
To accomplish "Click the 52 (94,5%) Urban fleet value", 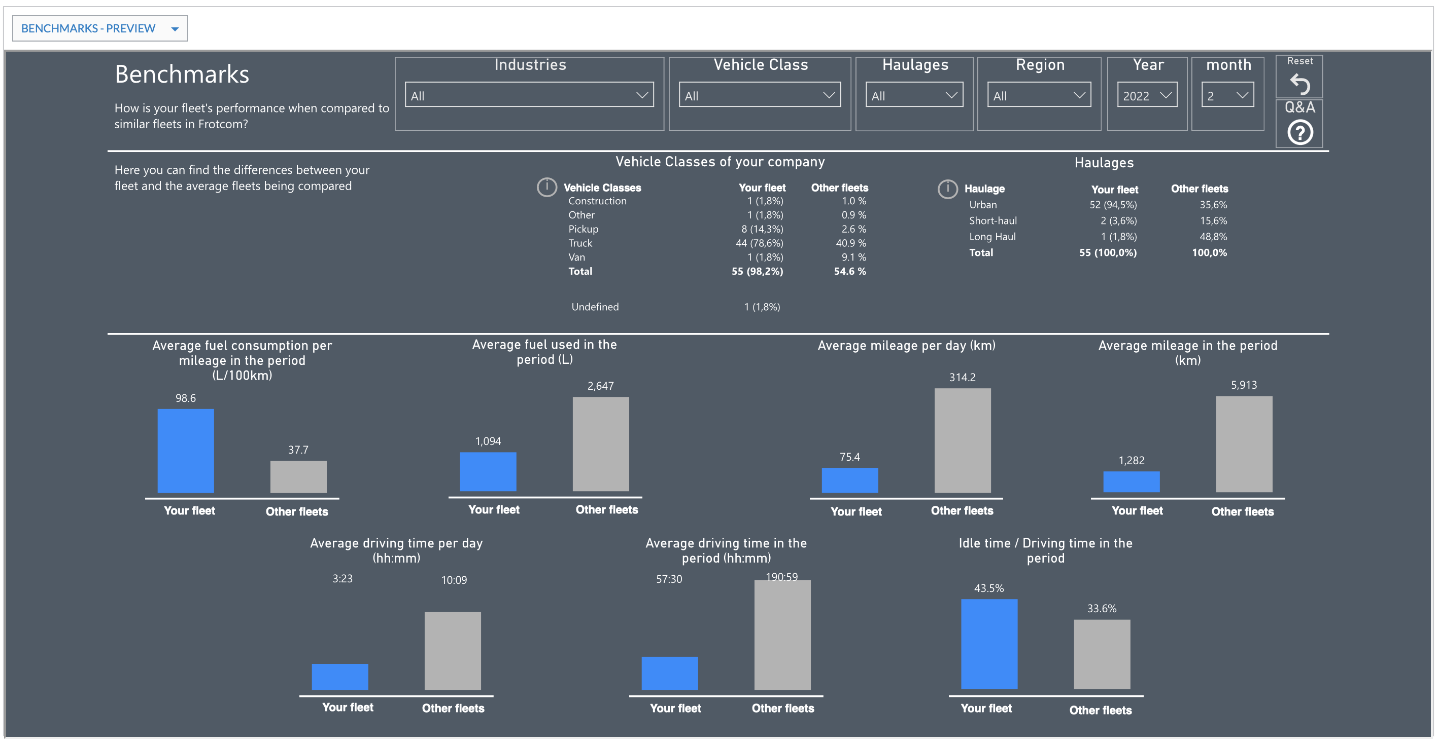I will (1113, 205).
